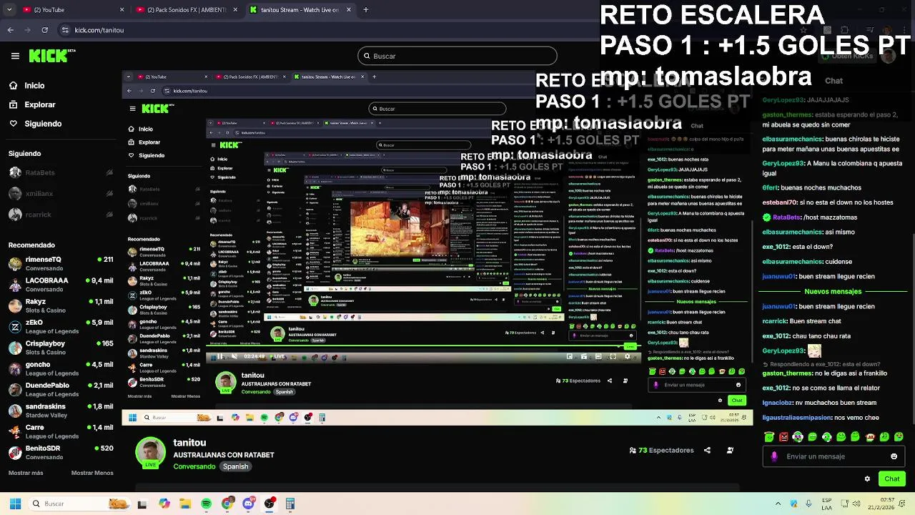Select the heart-eyes emote ending the main chat emote row
Image resolution: width=915 pixels, height=515 pixels.
899,436
